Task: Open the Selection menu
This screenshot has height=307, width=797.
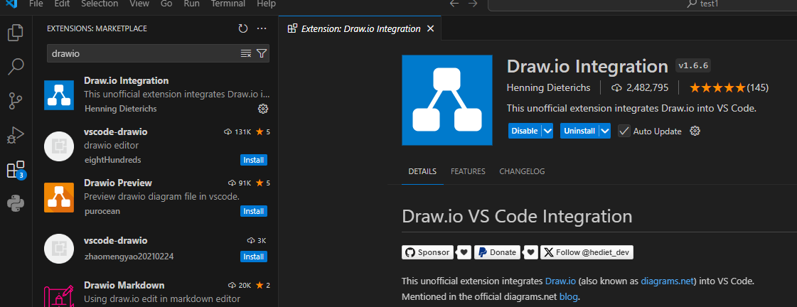Action: [x=100, y=4]
